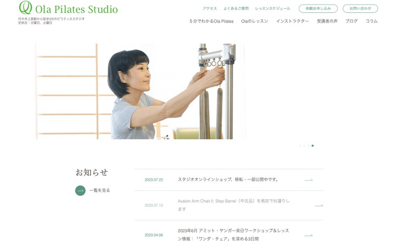Screen dimensions: 408x248
Task: Click the お問い合わせ button
Action: (x=360, y=8)
